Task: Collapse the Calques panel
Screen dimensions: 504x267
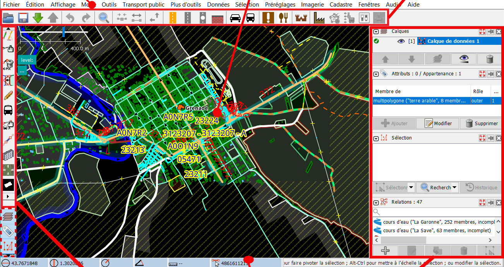Action: (376, 32)
